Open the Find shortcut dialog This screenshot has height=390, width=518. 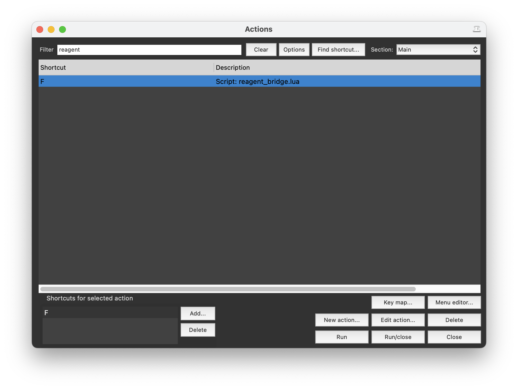coord(338,50)
